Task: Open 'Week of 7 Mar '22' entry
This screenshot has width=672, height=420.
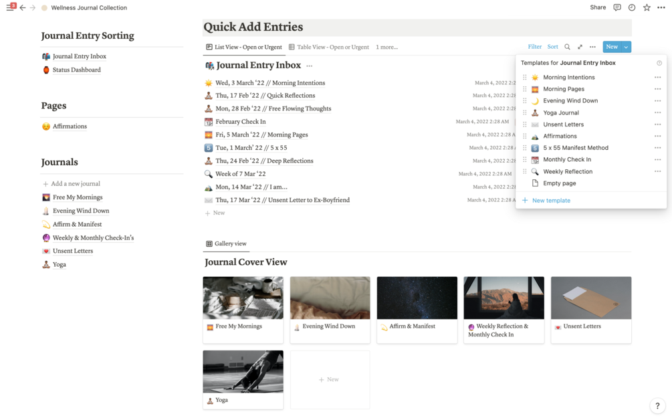Action: (x=241, y=174)
